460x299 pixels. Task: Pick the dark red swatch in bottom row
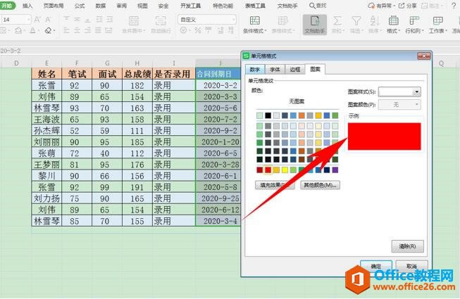260,170
